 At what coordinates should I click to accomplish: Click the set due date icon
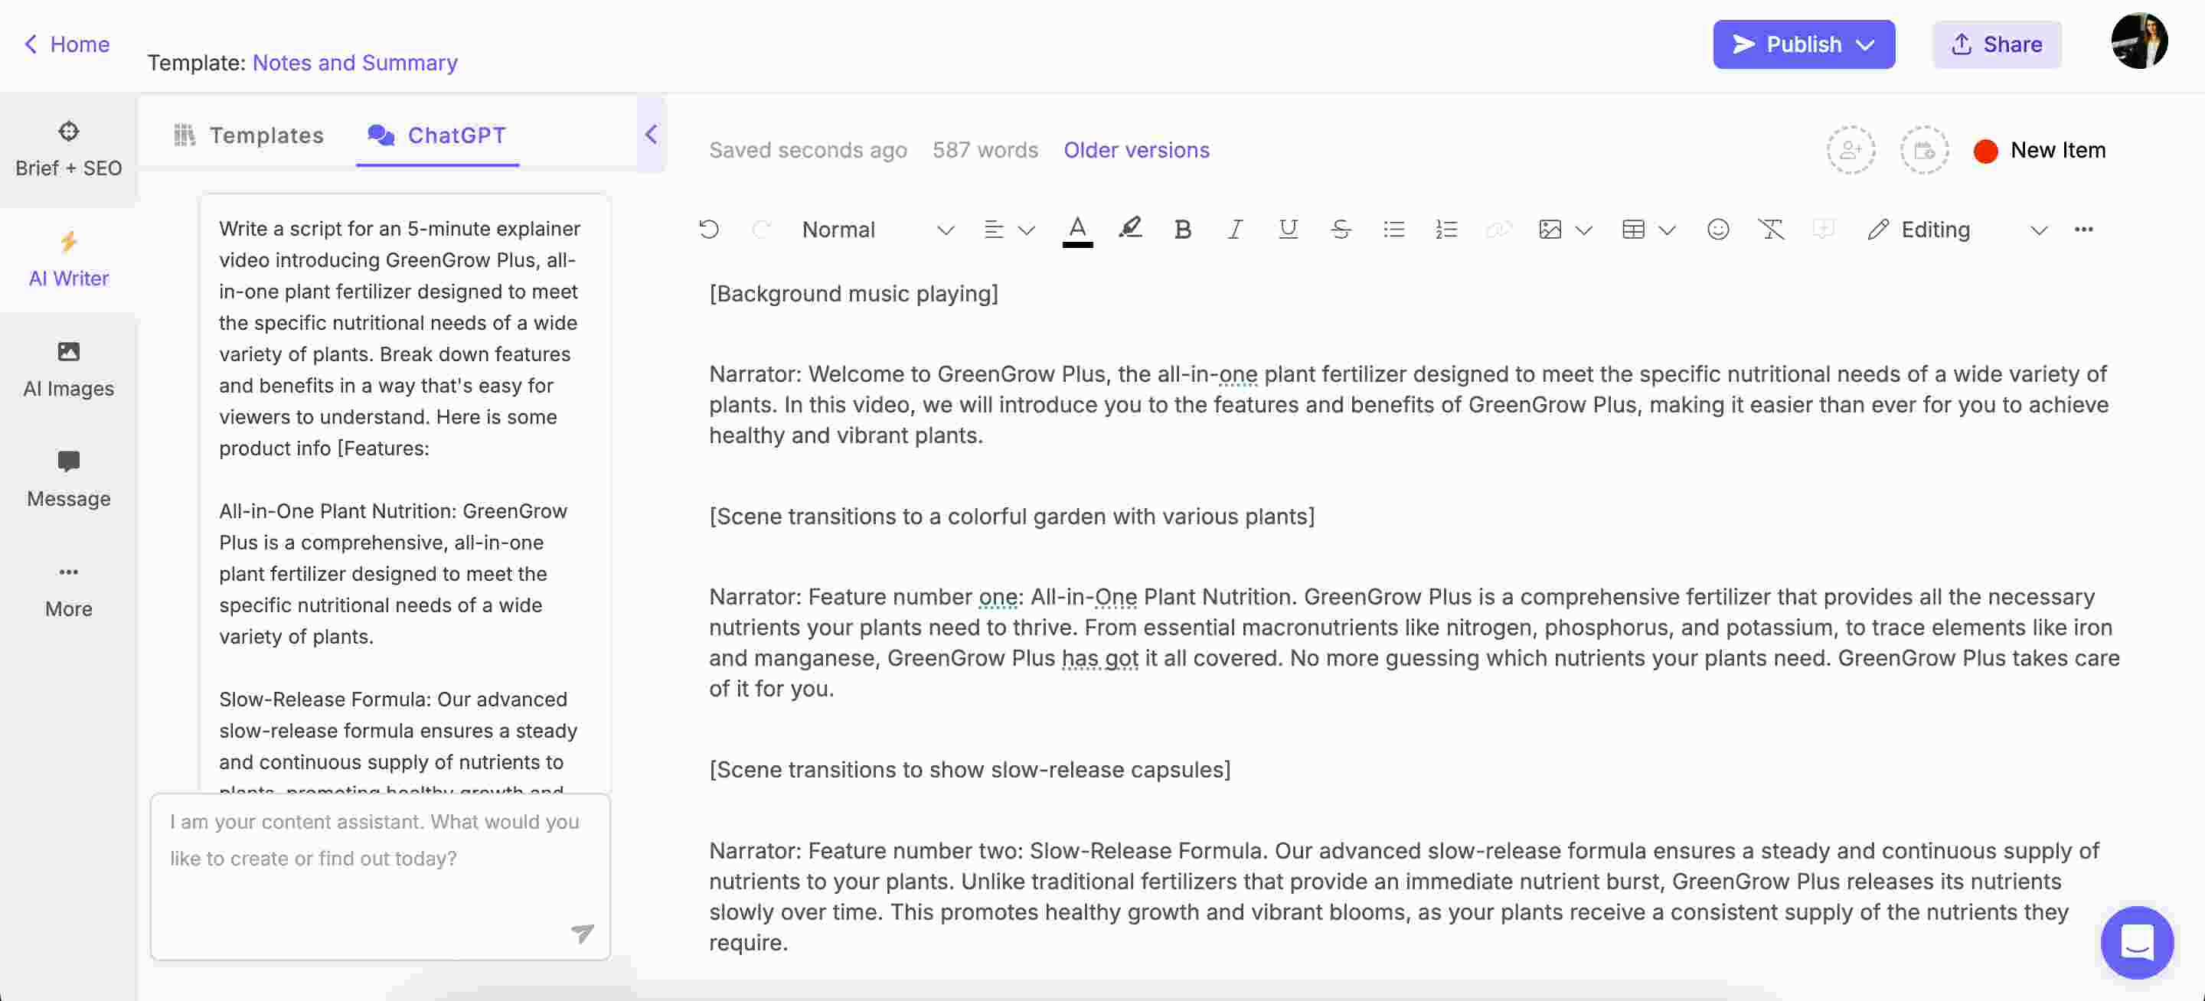(x=1923, y=151)
